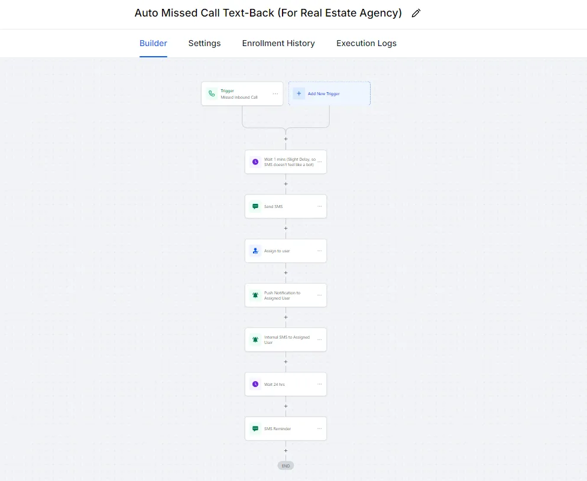
Task: Open the three-dot menu on Wait 24 hrs
Action: 319,384
